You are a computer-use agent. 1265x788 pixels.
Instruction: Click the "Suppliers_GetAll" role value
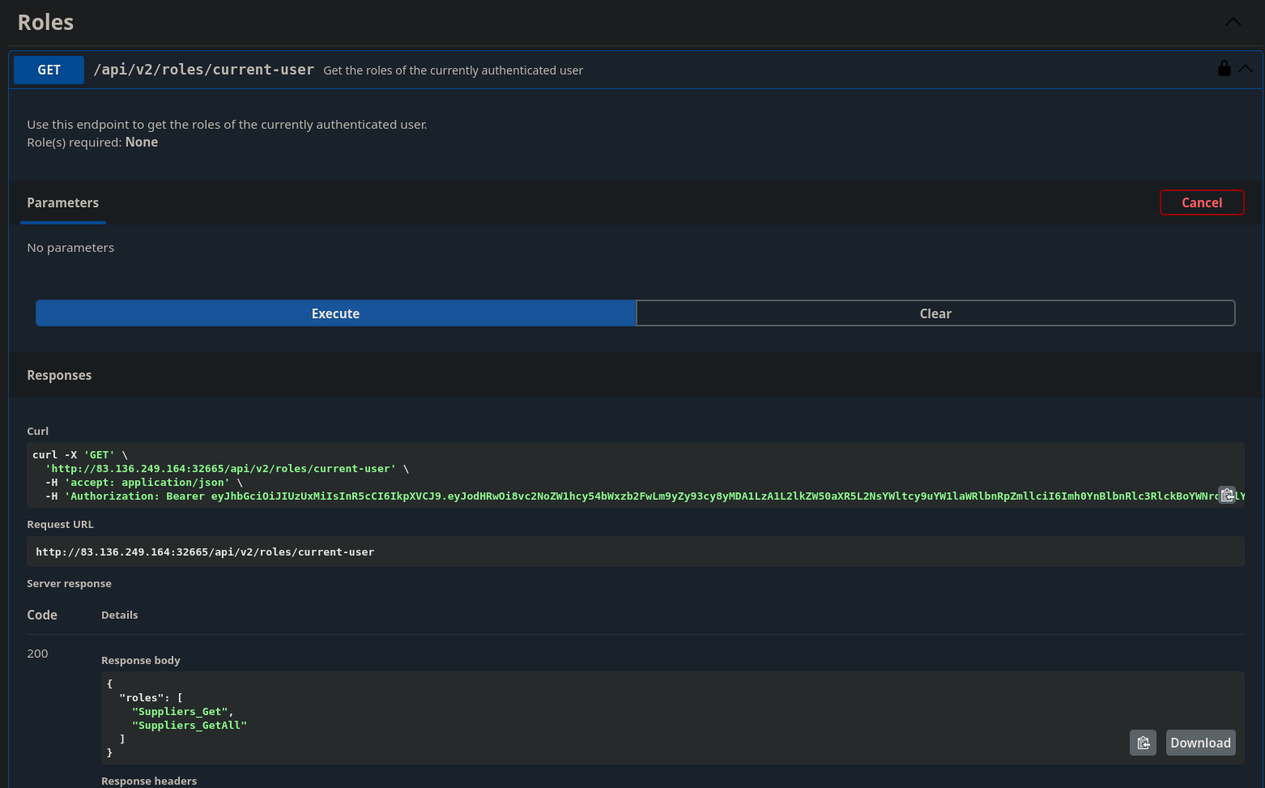[190, 726]
